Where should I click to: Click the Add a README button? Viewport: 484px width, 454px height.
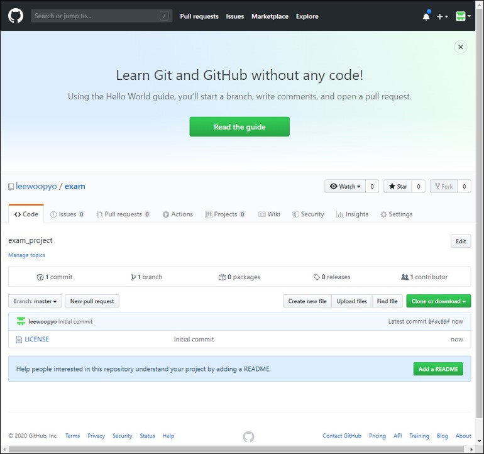pyautogui.click(x=438, y=369)
